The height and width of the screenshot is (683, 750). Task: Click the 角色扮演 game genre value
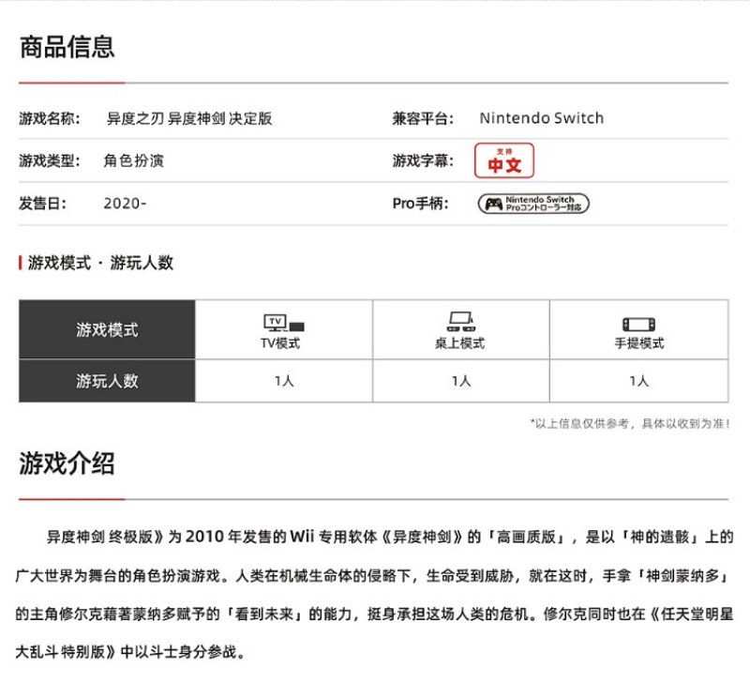click(x=134, y=161)
